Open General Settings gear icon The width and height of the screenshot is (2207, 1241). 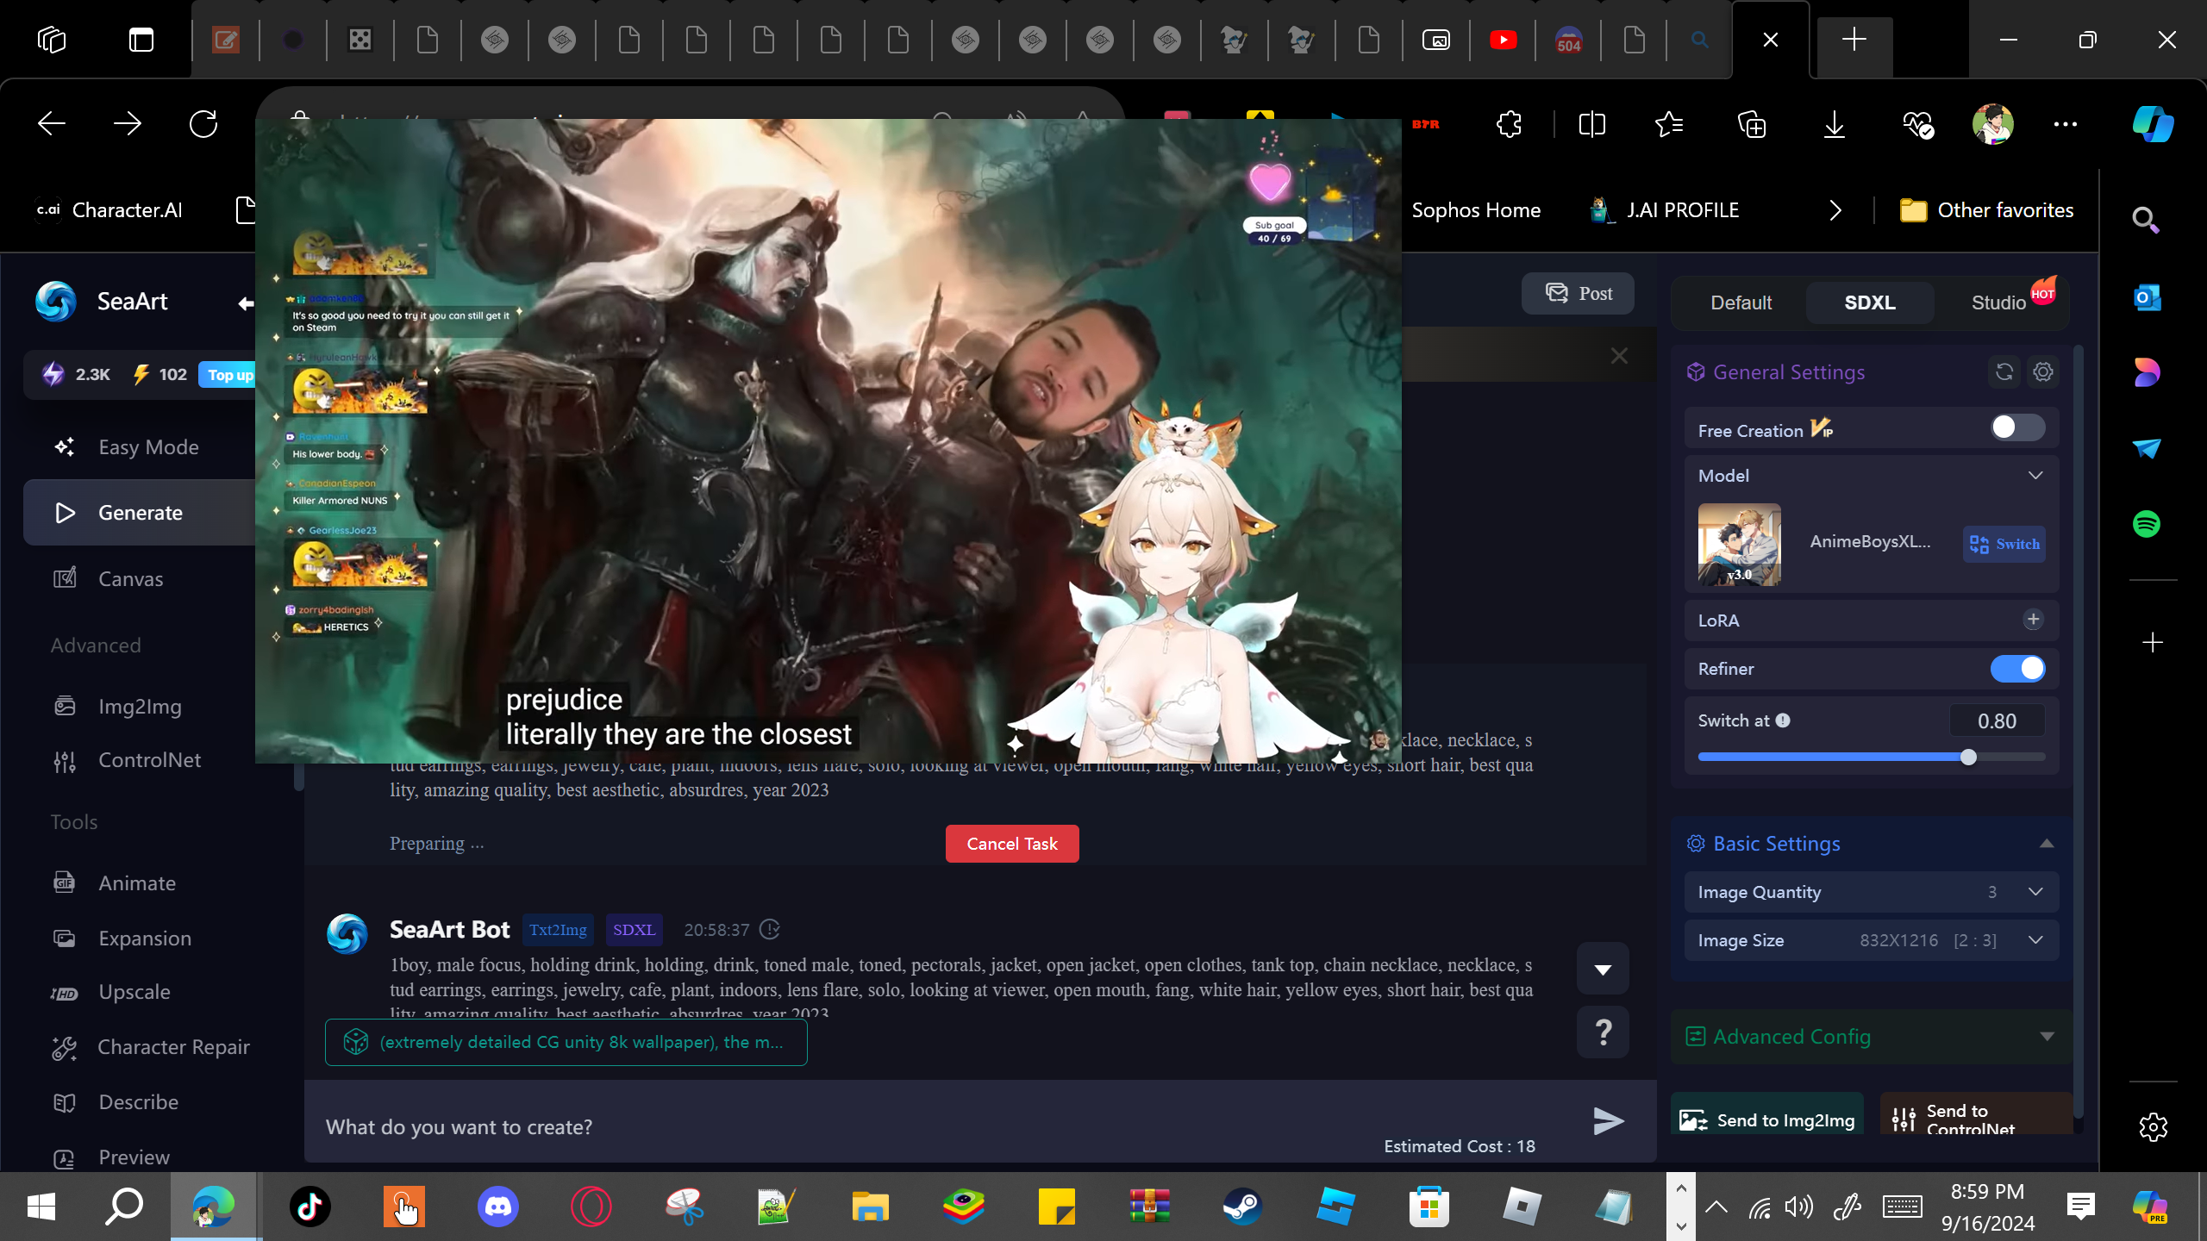click(x=2043, y=372)
